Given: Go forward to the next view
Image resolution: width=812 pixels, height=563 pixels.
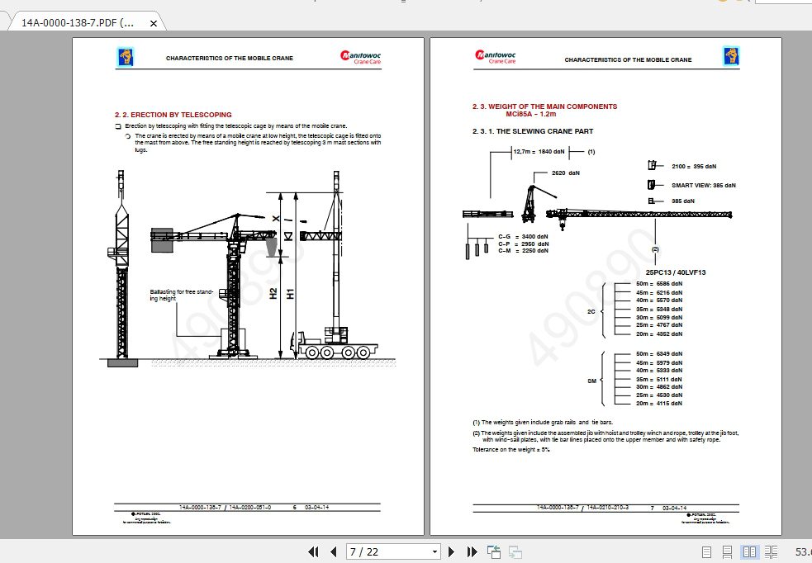Looking at the screenshot, I should 515,551.
